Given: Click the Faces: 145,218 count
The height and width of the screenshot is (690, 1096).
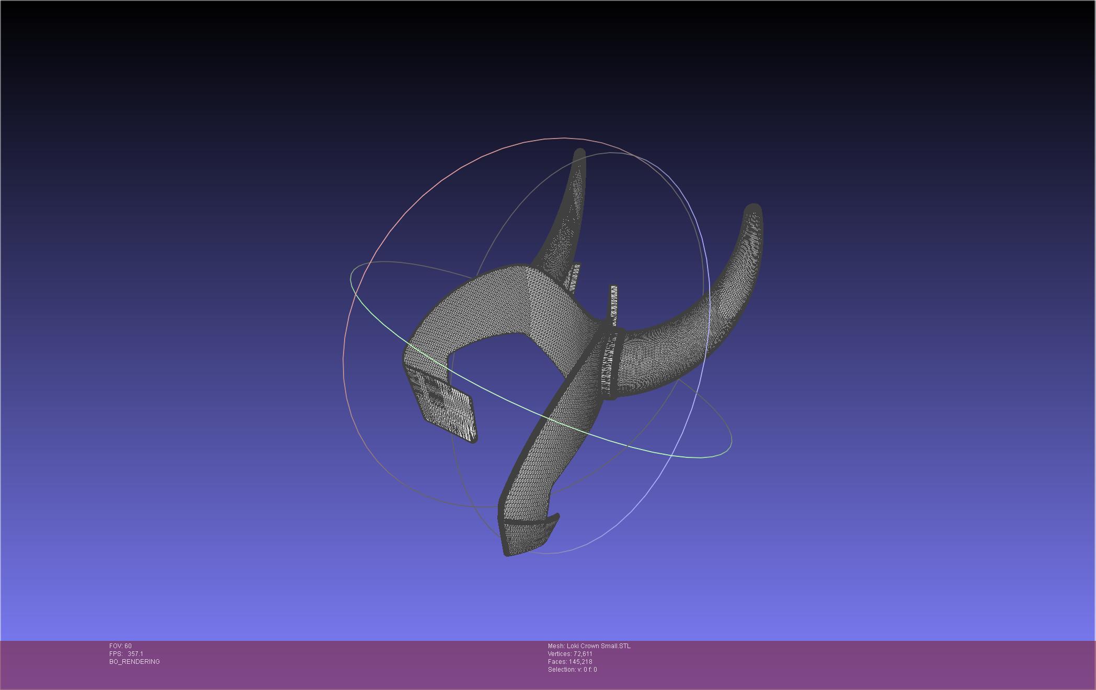Looking at the screenshot, I should 570,662.
